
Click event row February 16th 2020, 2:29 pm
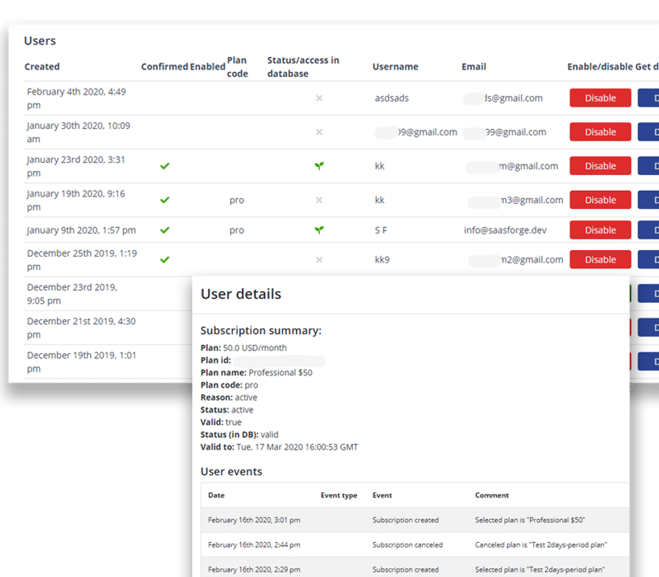pyautogui.click(x=415, y=568)
